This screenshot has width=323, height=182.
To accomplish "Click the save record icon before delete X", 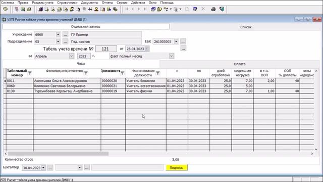I will click(x=195, y=9).
